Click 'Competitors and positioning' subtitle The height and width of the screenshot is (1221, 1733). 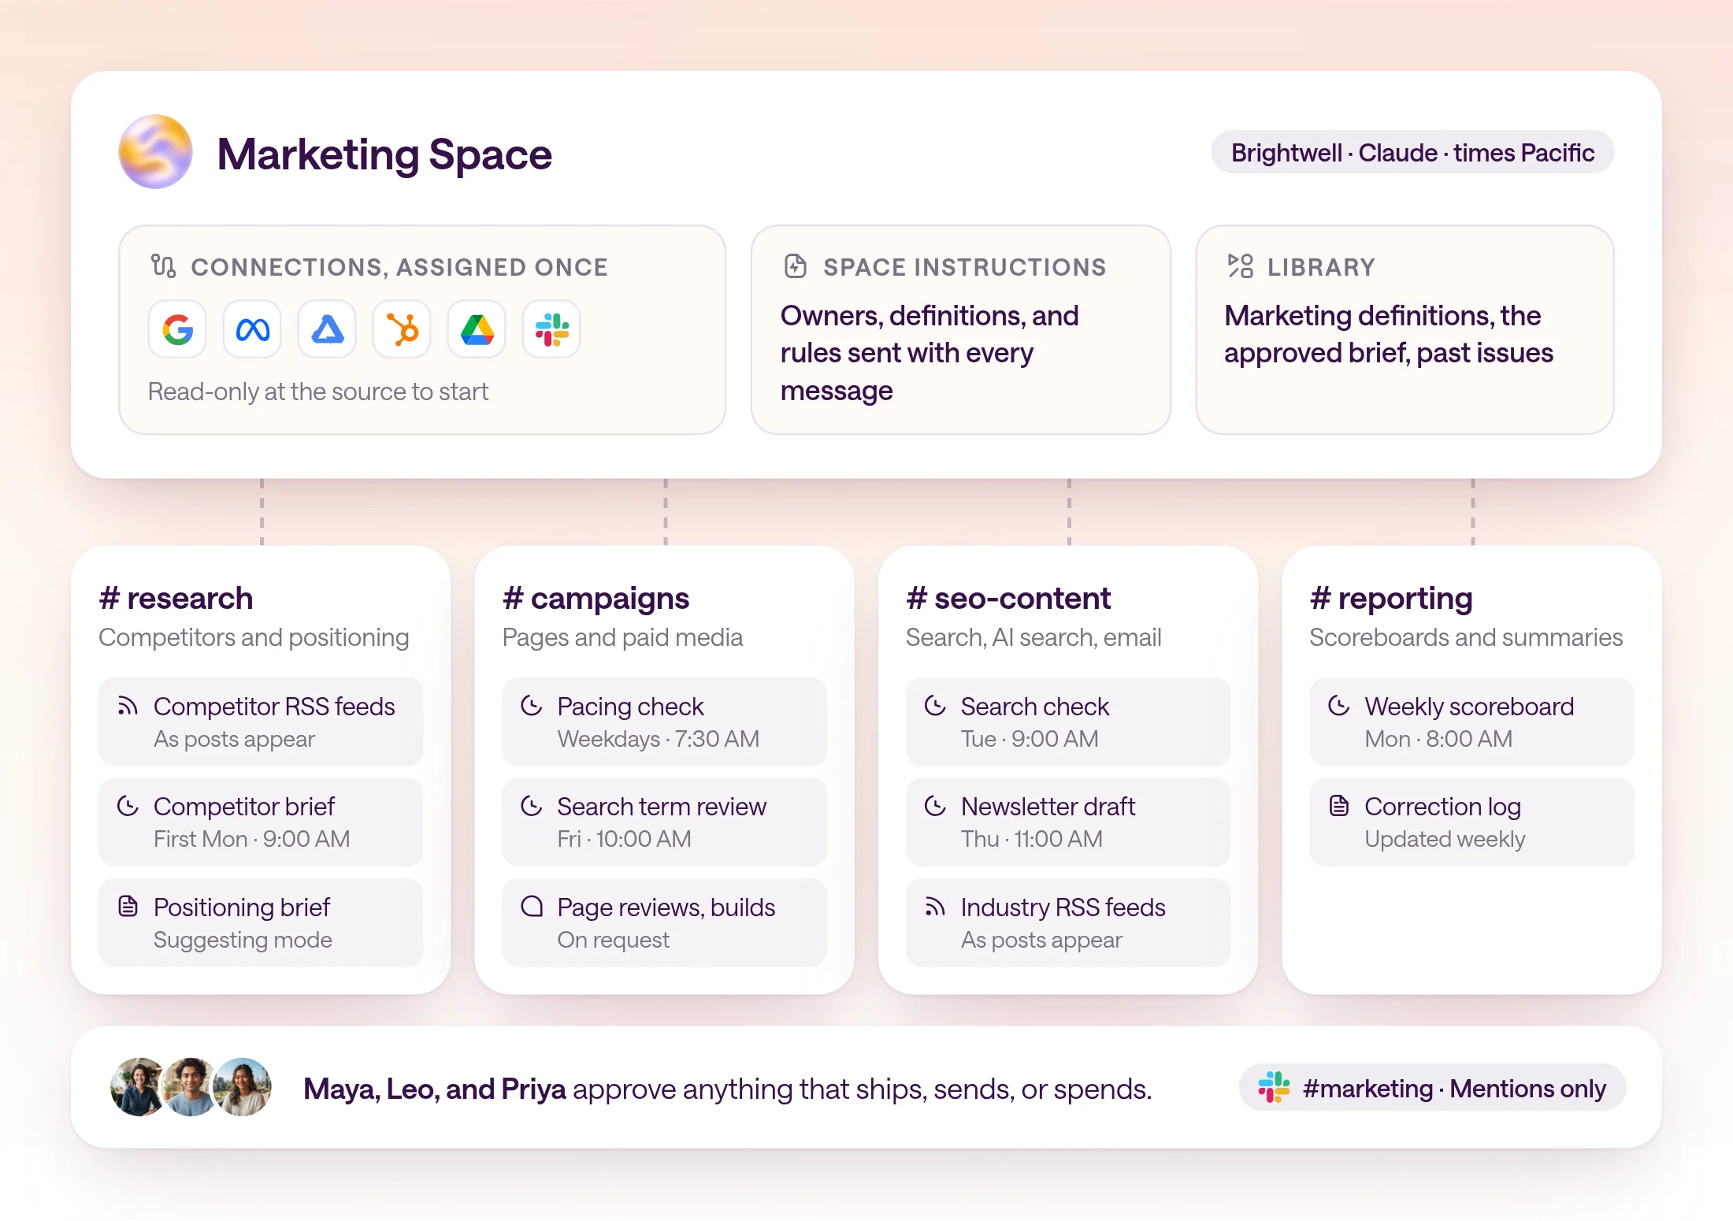(254, 637)
